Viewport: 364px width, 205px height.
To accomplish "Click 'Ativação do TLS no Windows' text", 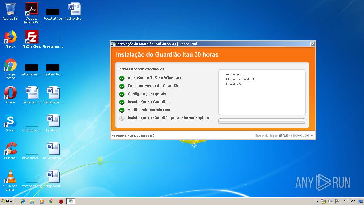I will click(154, 78).
